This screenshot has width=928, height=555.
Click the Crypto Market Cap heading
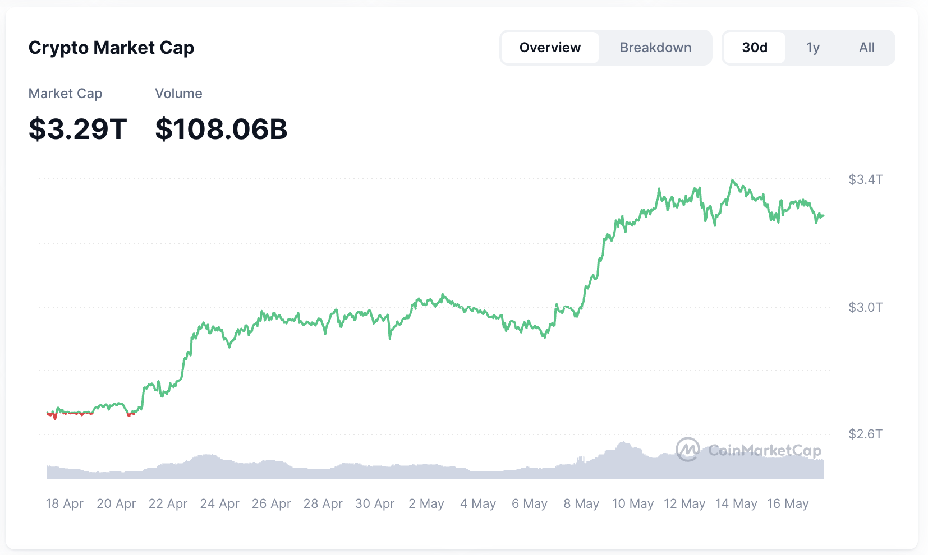click(111, 48)
